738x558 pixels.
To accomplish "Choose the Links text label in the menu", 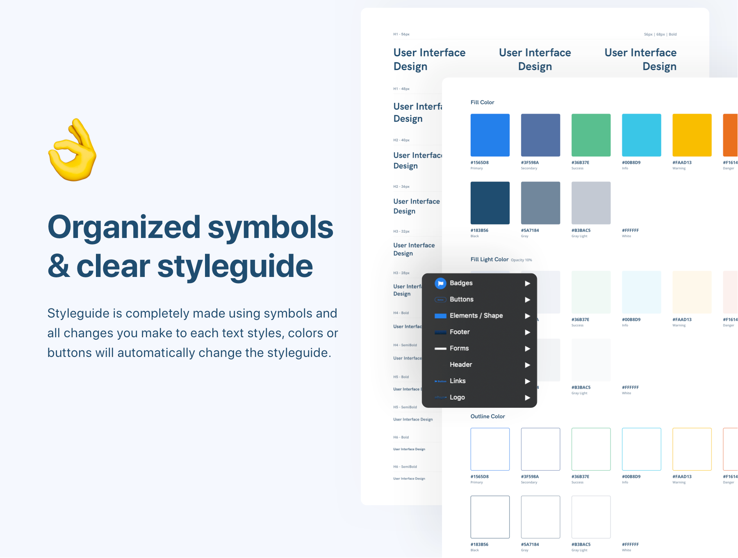I will pos(458,381).
